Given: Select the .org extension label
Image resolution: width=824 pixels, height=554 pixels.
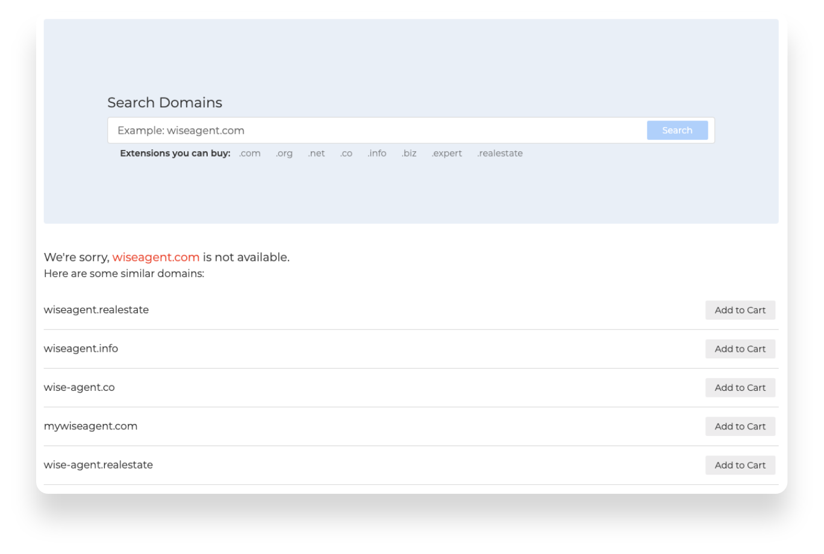Looking at the screenshot, I should point(284,153).
